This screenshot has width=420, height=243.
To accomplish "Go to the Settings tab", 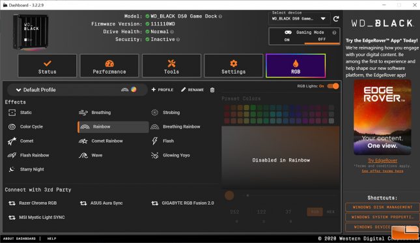I will [x=233, y=66].
